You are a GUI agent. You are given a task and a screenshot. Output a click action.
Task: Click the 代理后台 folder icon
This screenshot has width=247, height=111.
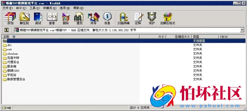[5, 62]
